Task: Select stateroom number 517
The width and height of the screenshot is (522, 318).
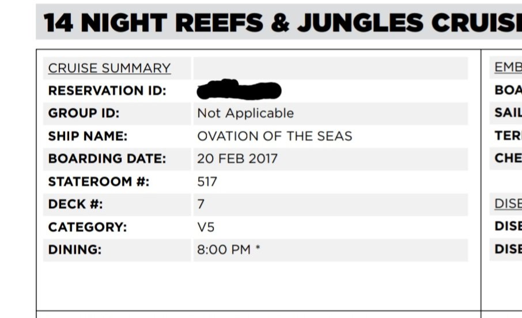Action: point(207,182)
